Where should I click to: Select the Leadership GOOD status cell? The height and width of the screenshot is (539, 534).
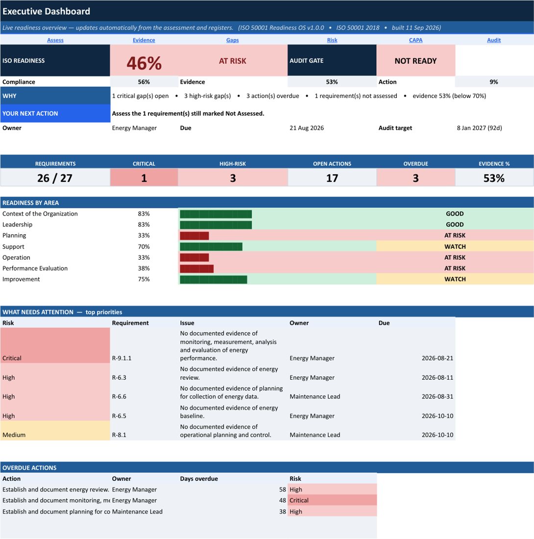click(x=455, y=224)
